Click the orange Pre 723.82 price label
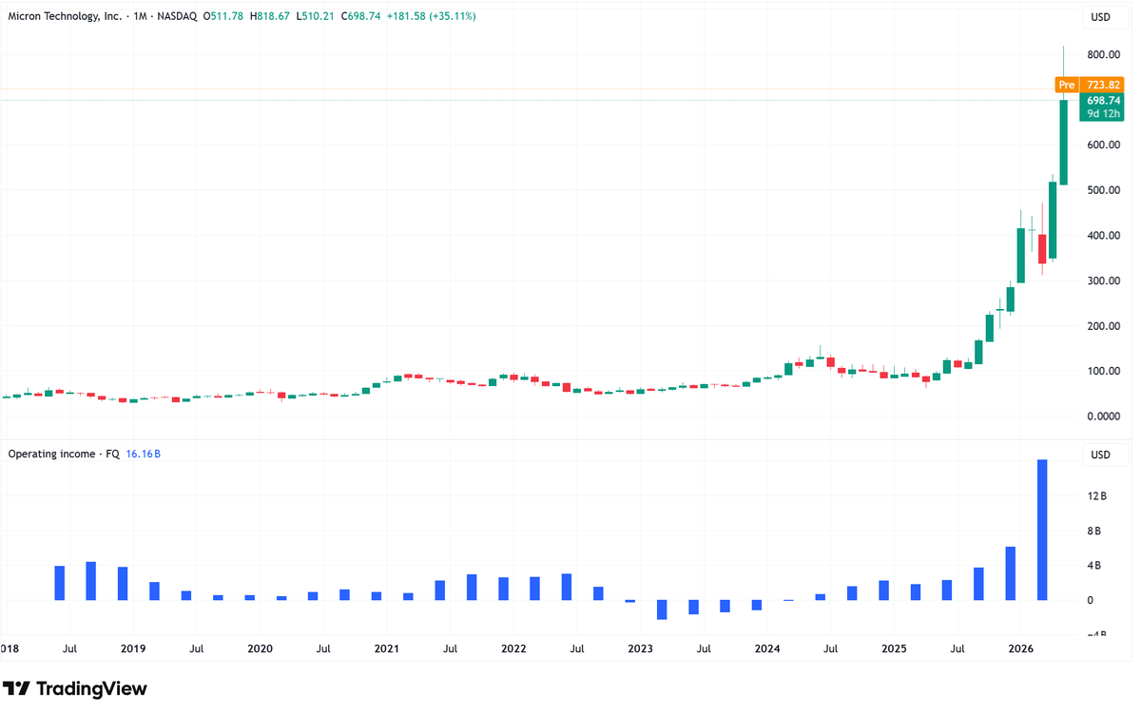 point(1090,85)
